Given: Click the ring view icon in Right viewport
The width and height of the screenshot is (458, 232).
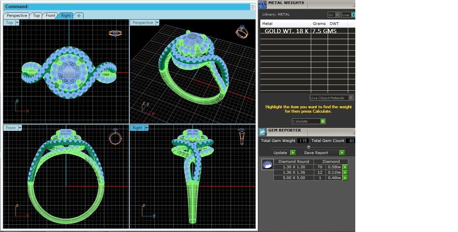Looking at the screenshot, I should pyautogui.click(x=241, y=137).
